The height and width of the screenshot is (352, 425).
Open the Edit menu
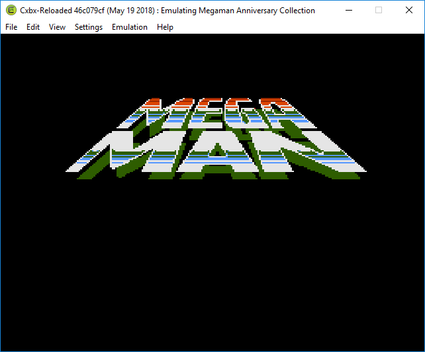click(x=33, y=27)
